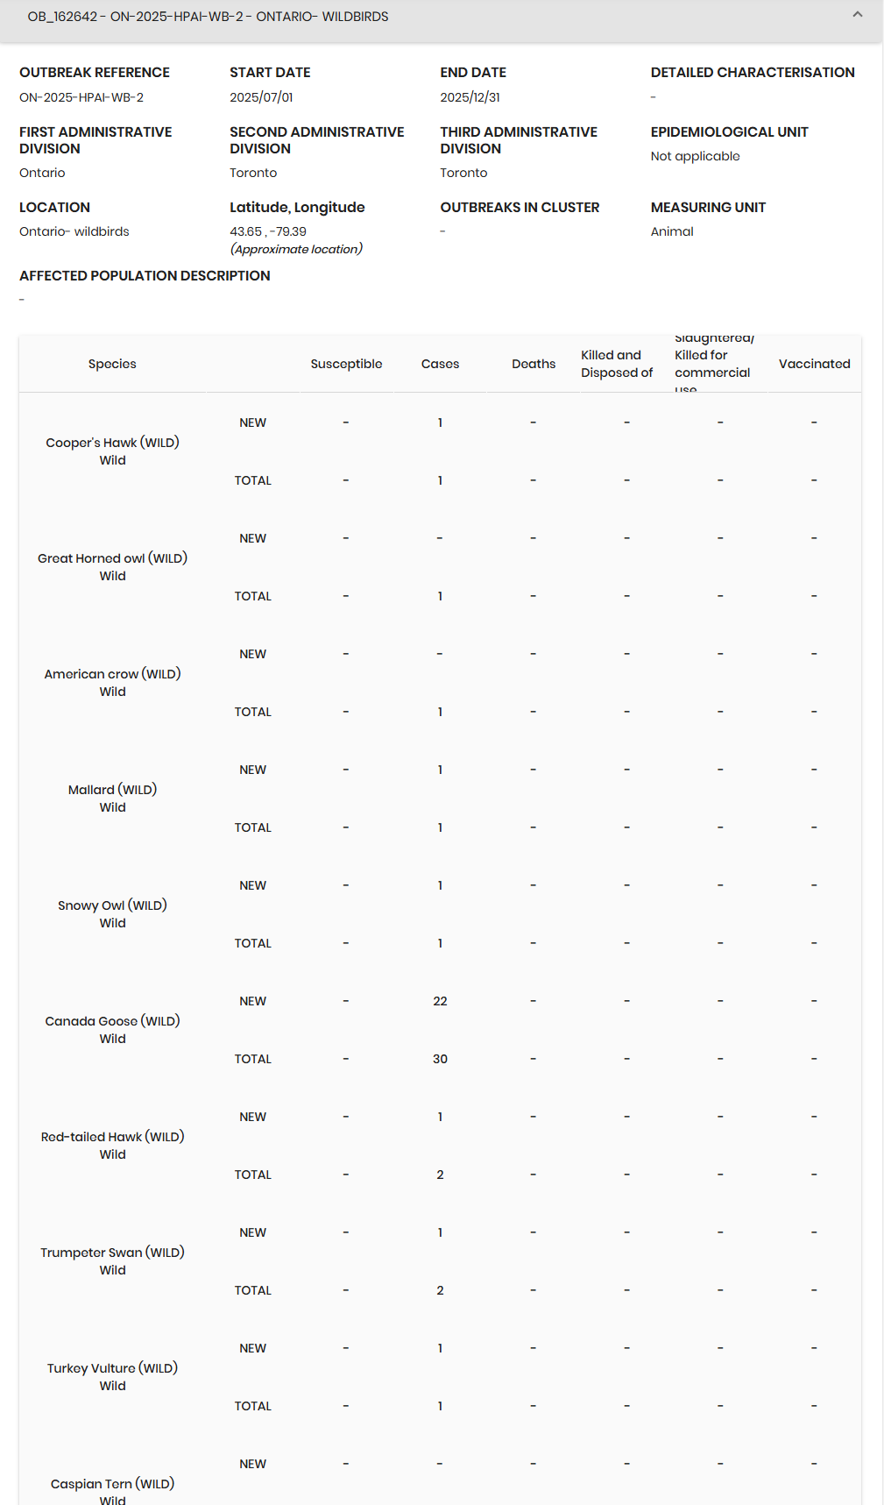Click the Turkey Vulture species name
Screen dimensions: 884x1505
click(x=112, y=1368)
